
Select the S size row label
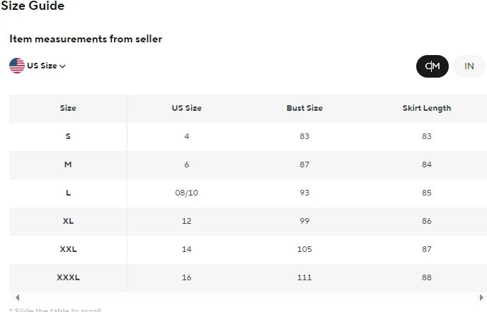[68, 136]
